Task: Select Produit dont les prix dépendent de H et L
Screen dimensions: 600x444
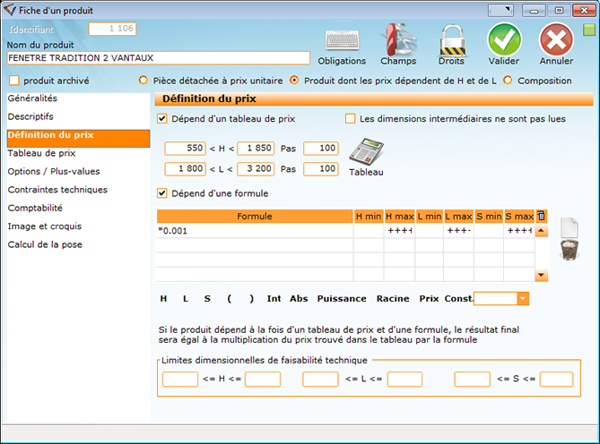Action: 294,81
